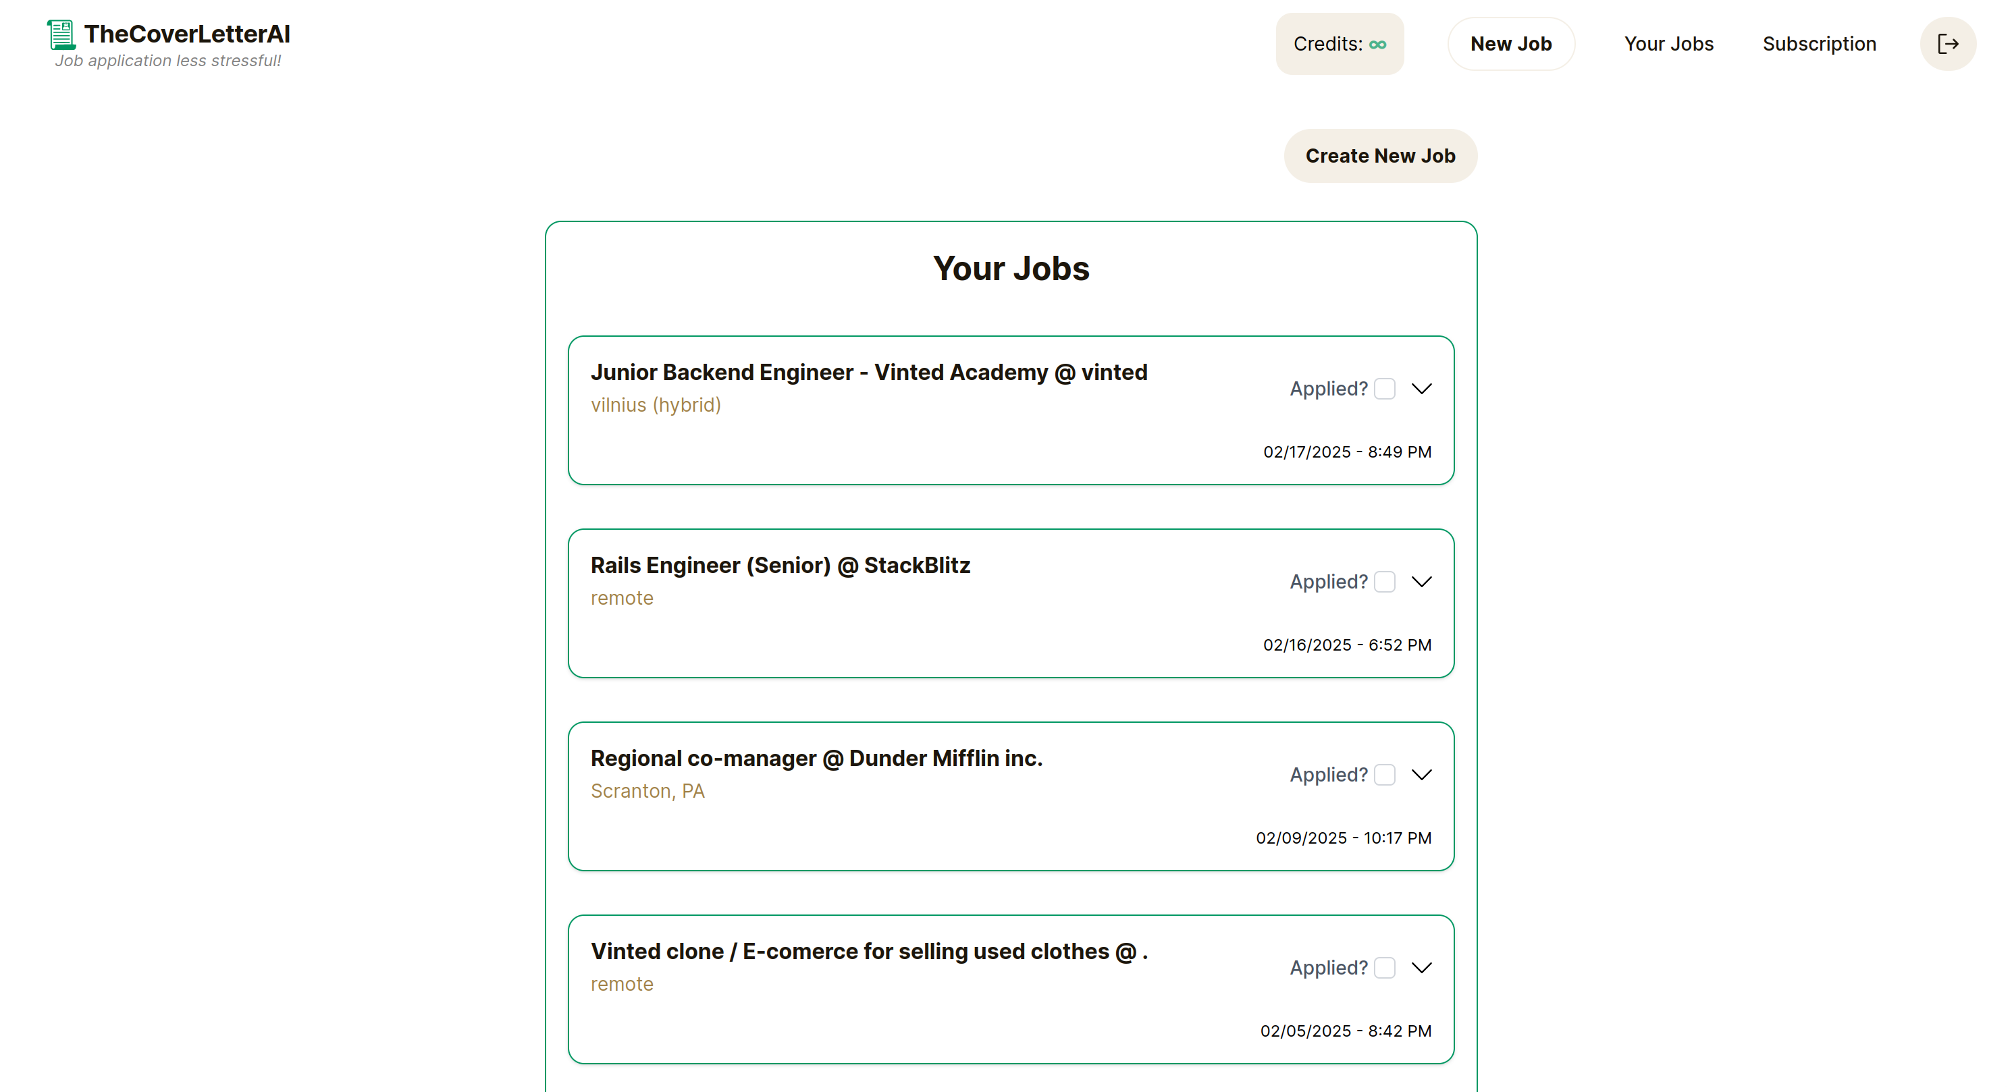2012x1092 pixels.
Task: Tick Applied checkbox for Vinted Academy job
Action: 1385,389
